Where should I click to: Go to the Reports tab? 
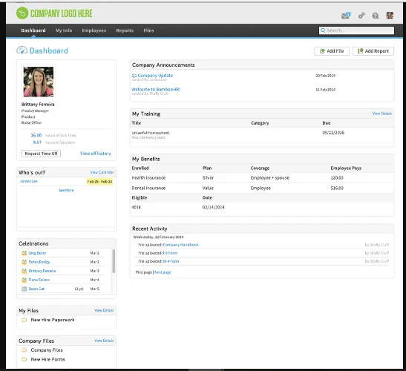tap(125, 30)
